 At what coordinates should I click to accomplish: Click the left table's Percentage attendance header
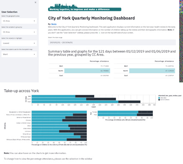[x=99, y=61]
